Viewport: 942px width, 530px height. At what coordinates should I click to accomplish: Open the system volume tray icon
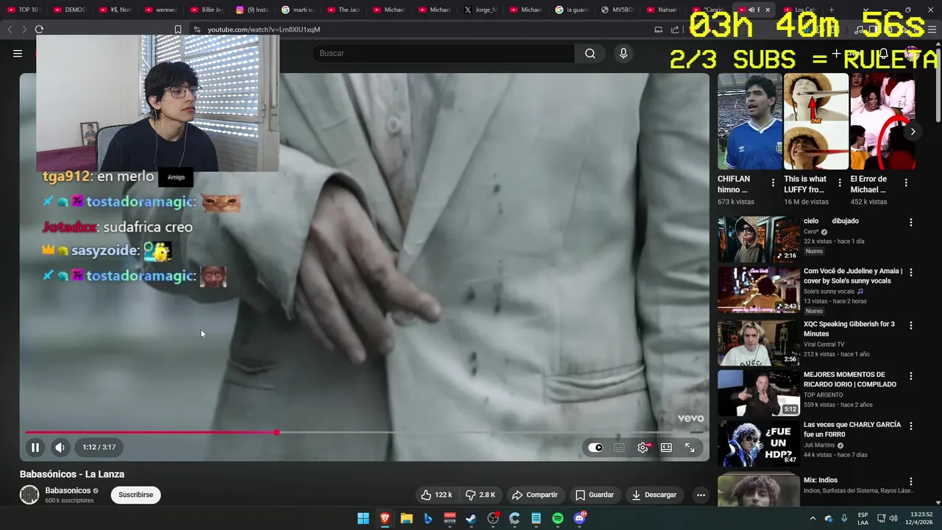click(x=893, y=518)
